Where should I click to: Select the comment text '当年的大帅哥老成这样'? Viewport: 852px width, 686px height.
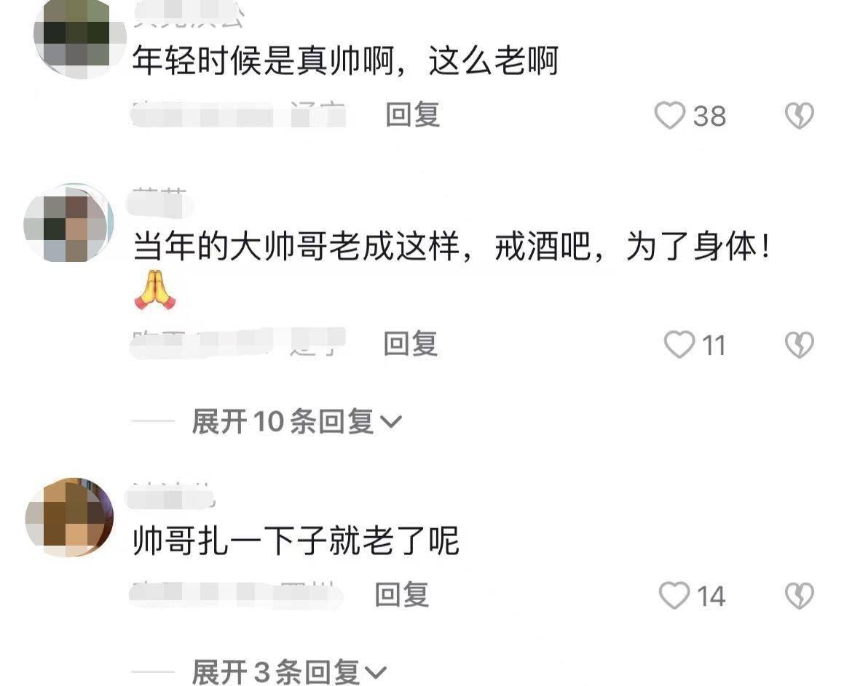pyautogui.click(x=296, y=247)
